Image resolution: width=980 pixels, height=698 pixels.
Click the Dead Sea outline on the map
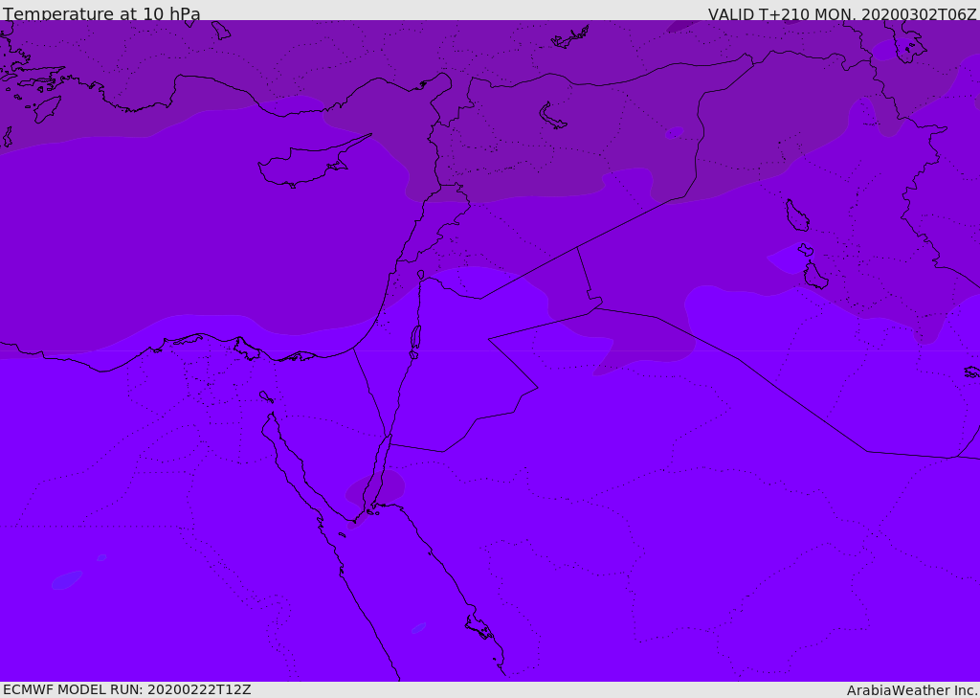coord(415,338)
